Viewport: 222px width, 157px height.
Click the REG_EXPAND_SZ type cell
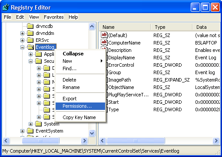click(x=172, y=80)
